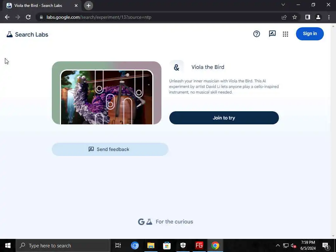Open the Windows Start menu

click(8, 245)
